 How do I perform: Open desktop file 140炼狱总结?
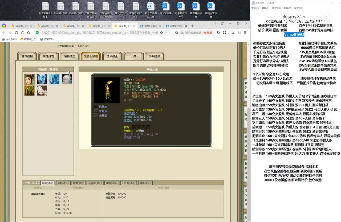point(60,9)
